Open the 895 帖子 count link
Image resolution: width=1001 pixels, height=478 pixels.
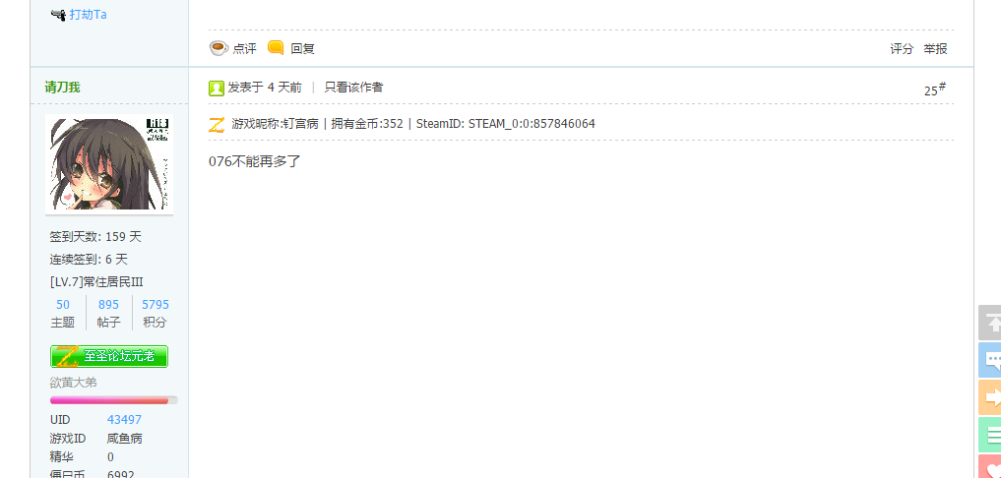(108, 305)
